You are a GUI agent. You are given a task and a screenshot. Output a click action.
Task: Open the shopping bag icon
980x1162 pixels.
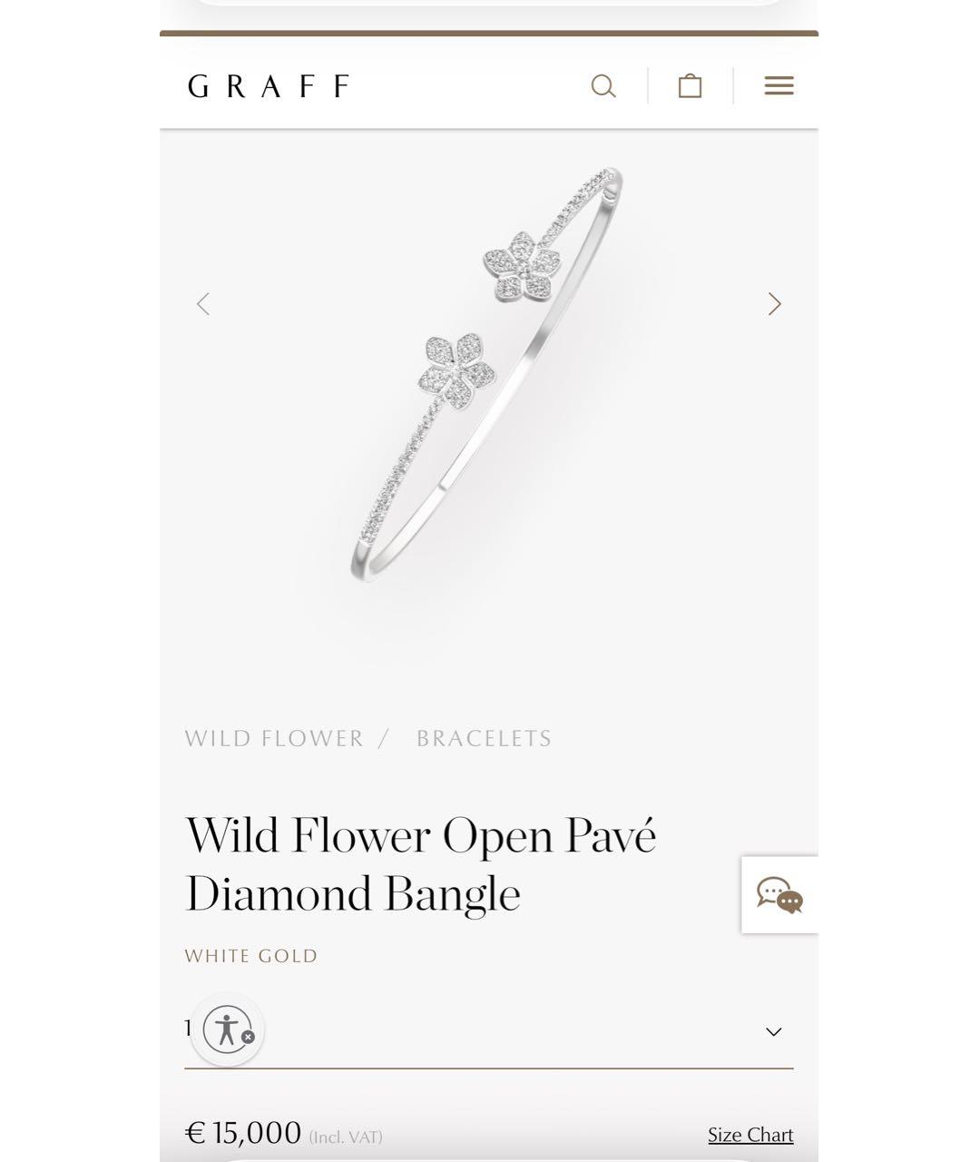point(690,85)
